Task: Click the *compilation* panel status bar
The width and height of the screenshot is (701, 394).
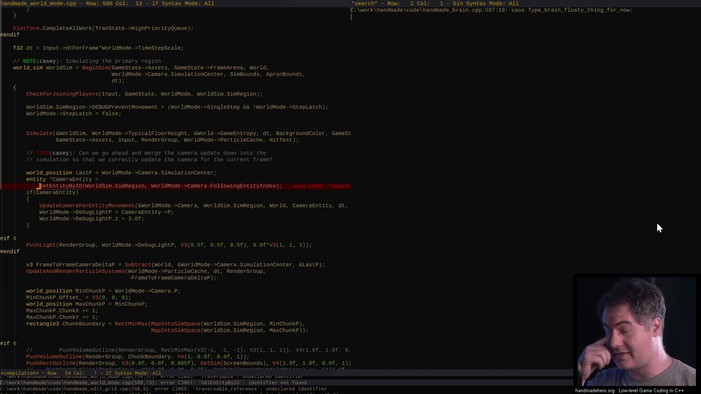Action: [x=286, y=373]
